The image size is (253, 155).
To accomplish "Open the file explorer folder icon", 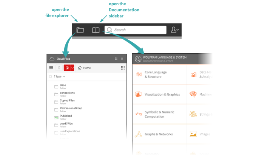I will tap(80, 29).
